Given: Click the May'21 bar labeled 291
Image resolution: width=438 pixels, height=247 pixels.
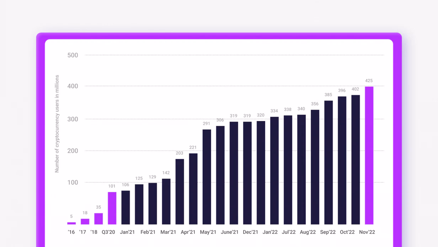Looking at the screenshot, I should pyautogui.click(x=207, y=177).
